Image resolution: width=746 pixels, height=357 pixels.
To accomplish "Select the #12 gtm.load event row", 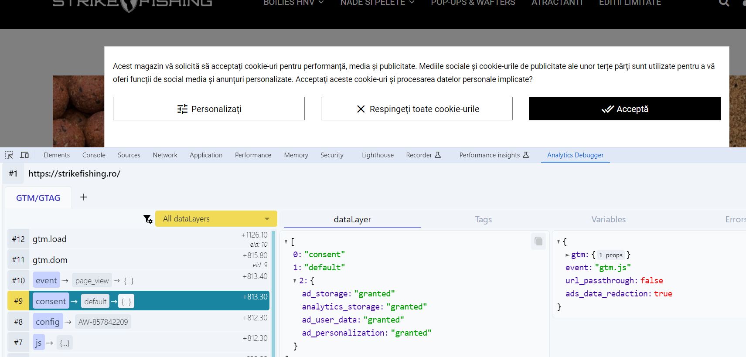I will [139, 239].
